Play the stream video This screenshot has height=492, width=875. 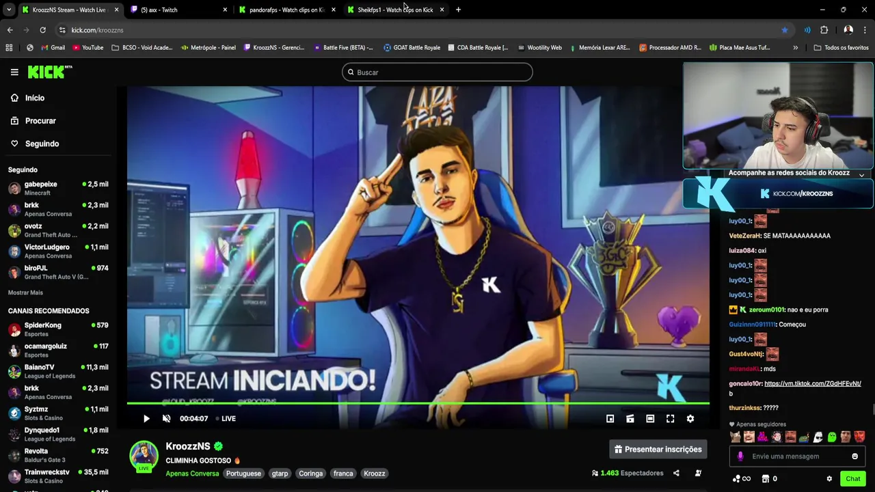(x=146, y=419)
